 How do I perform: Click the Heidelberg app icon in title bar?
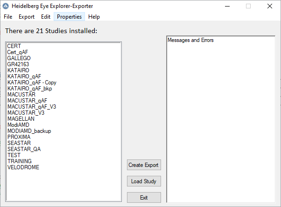coord(6,6)
